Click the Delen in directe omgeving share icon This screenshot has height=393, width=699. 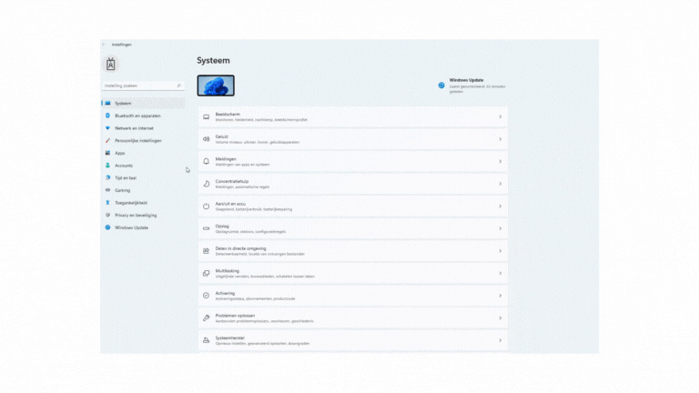pos(206,251)
